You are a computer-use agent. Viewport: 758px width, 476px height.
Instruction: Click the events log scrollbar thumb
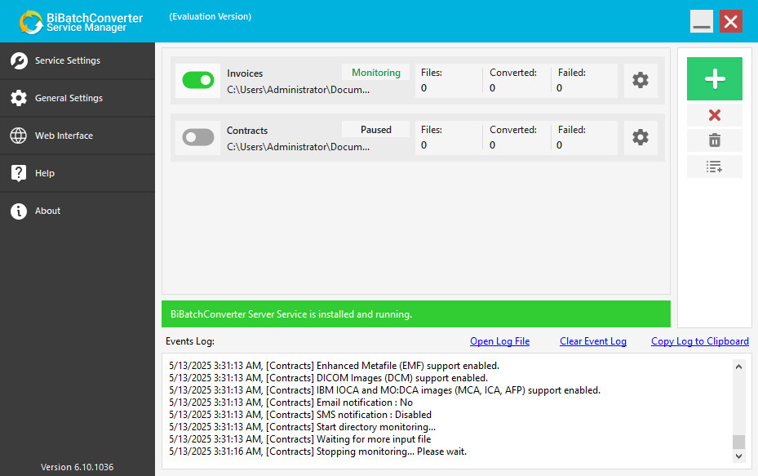click(x=738, y=442)
